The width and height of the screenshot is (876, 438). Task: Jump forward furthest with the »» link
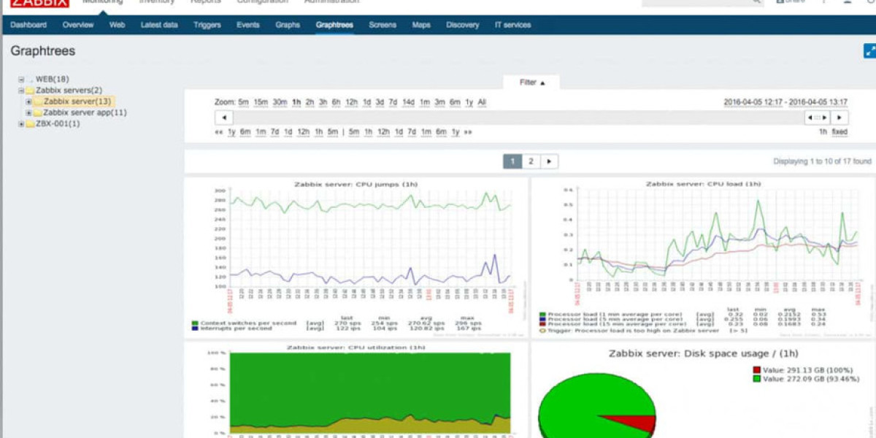(468, 132)
